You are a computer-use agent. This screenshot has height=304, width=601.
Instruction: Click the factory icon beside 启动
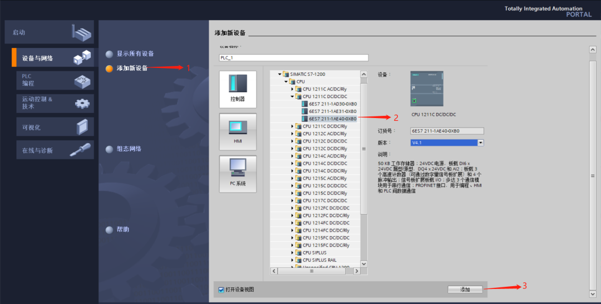pyautogui.click(x=82, y=33)
